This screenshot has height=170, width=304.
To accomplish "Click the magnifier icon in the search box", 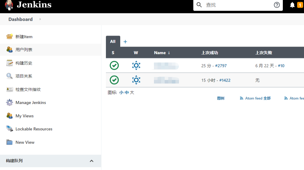I will 199,5.
